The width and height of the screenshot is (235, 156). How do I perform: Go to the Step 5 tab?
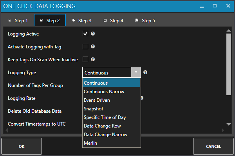(x=145, y=21)
